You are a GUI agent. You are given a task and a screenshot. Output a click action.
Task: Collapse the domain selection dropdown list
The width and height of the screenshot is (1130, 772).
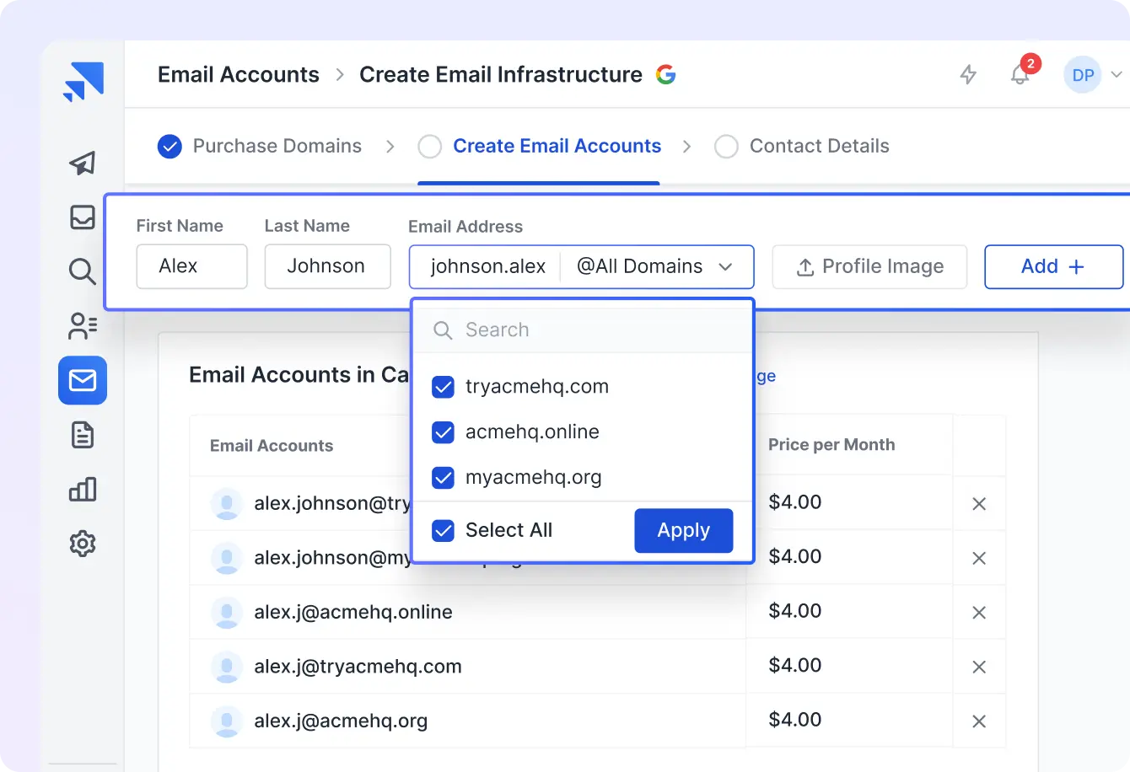point(725,266)
